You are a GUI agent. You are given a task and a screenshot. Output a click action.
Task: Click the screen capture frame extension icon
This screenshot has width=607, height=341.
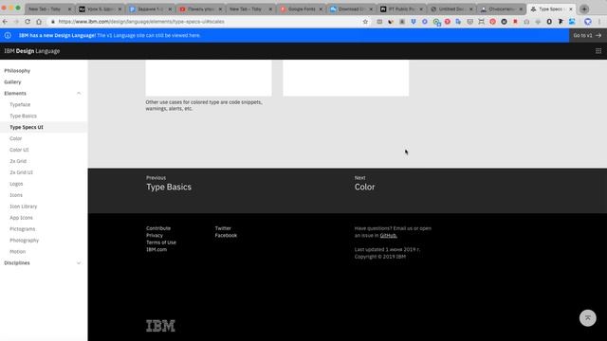click(x=481, y=22)
